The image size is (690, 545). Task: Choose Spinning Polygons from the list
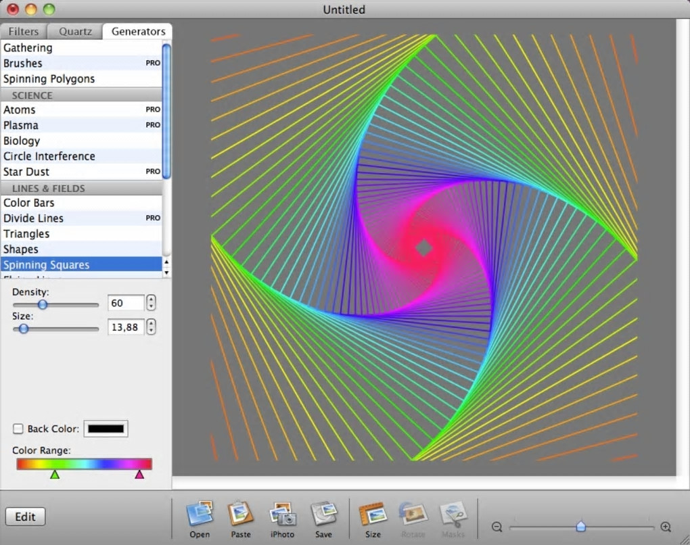[x=49, y=79]
